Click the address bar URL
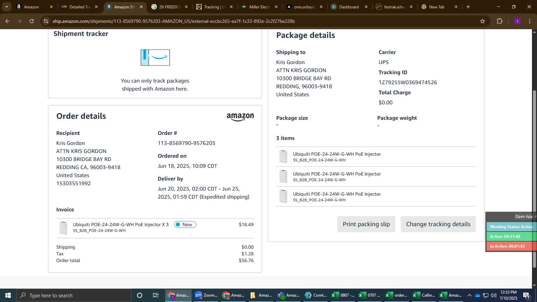The height and width of the screenshot is (302, 537). pos(174,21)
